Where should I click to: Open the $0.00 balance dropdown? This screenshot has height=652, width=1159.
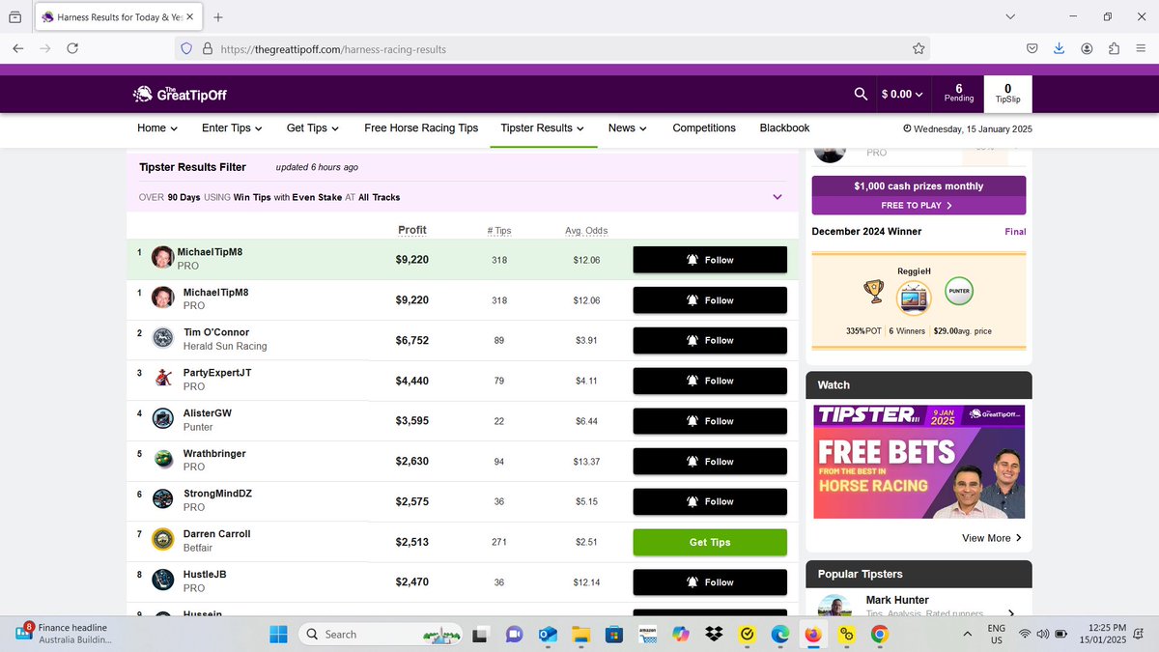click(x=902, y=94)
